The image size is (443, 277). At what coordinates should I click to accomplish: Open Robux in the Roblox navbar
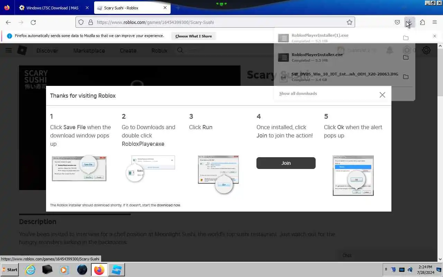(159, 51)
